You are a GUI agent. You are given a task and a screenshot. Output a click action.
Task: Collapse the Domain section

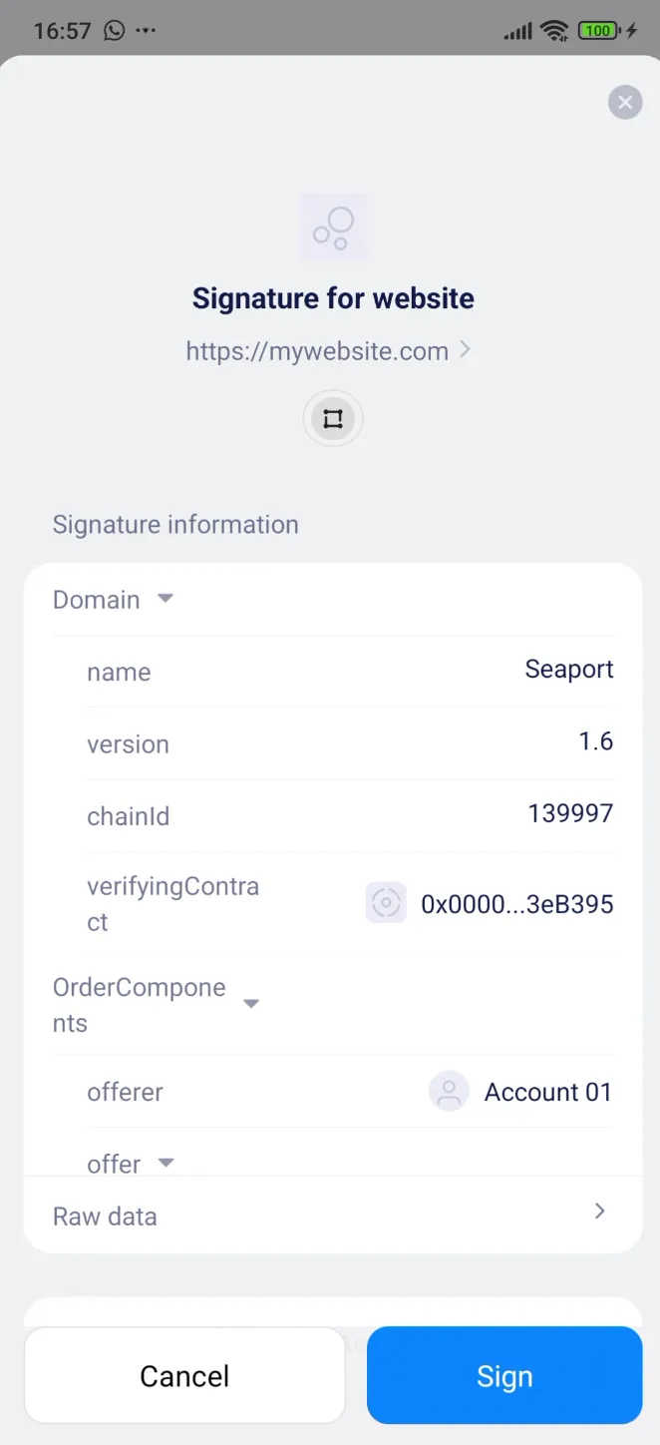[x=165, y=599]
